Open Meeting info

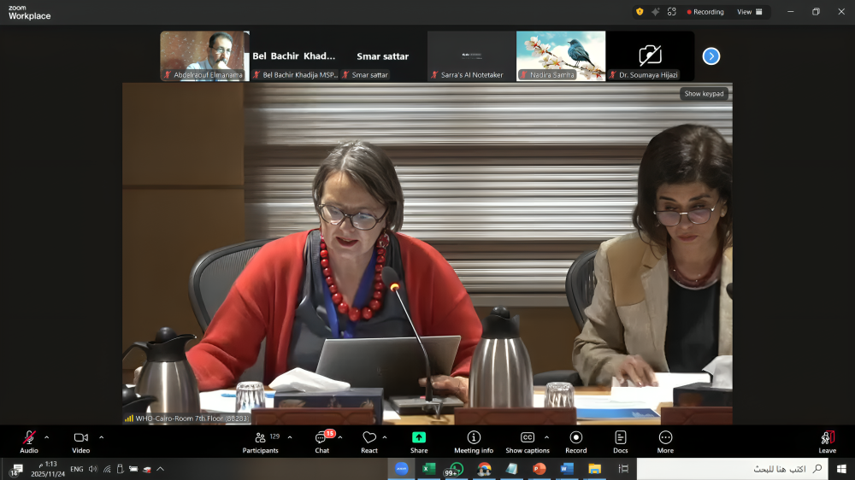pyautogui.click(x=474, y=442)
